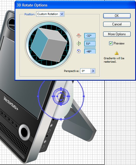
Task: Open the Position preset dropdown arrow
Action: coord(62,14)
